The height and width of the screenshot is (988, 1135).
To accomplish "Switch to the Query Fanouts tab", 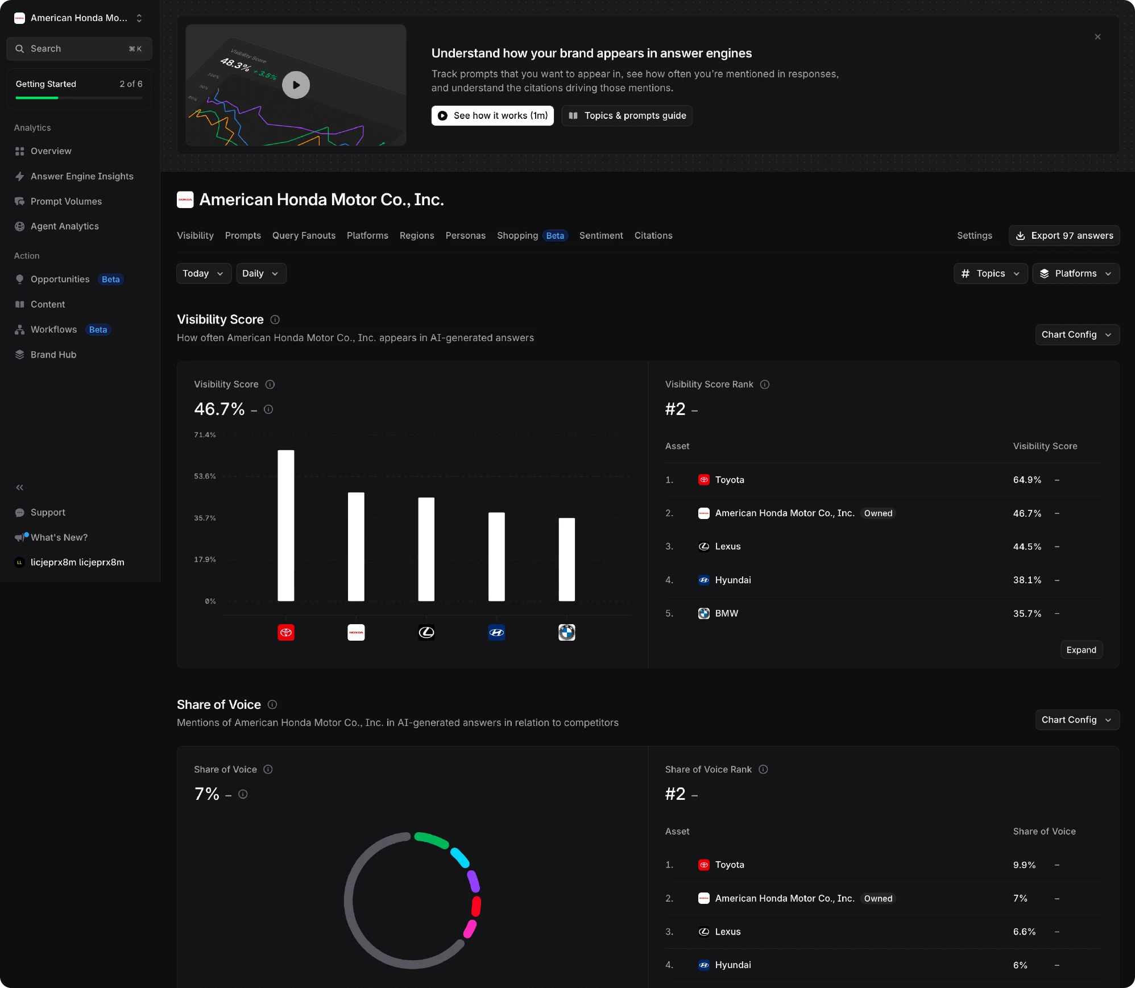I will (304, 235).
